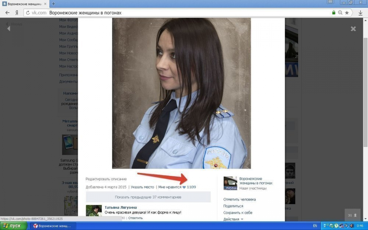Close the photo viewer with the X
The height and width of the screenshot is (230, 368).
click(353, 29)
